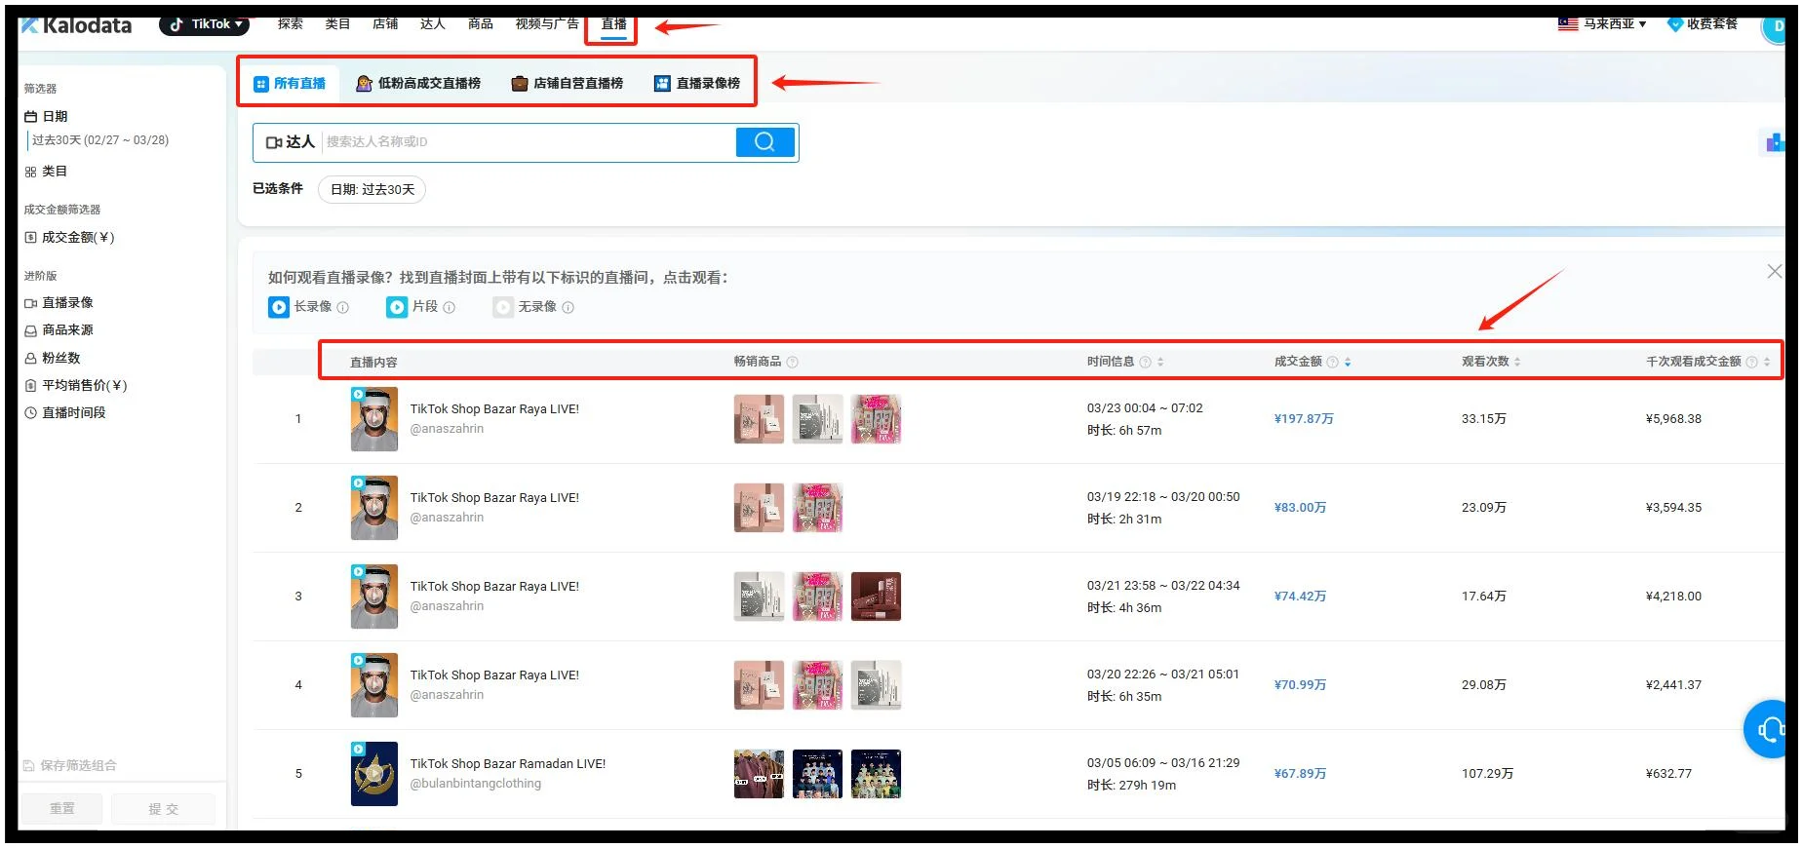This screenshot has width=1803, height=848.
Task: Sort by 观看次数 using sort arrows
Action: pyautogui.click(x=1517, y=362)
